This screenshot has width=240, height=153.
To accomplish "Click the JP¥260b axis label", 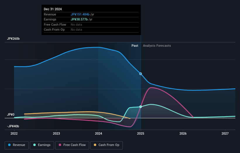I will click(13, 39).
